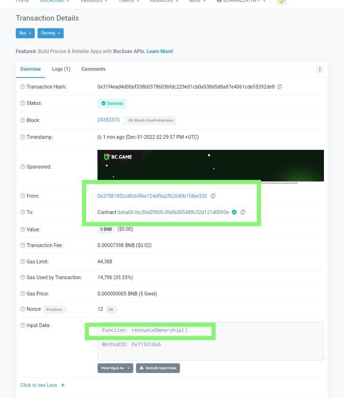
Task: Click help icon beside Timestamp
Action: coord(23,137)
